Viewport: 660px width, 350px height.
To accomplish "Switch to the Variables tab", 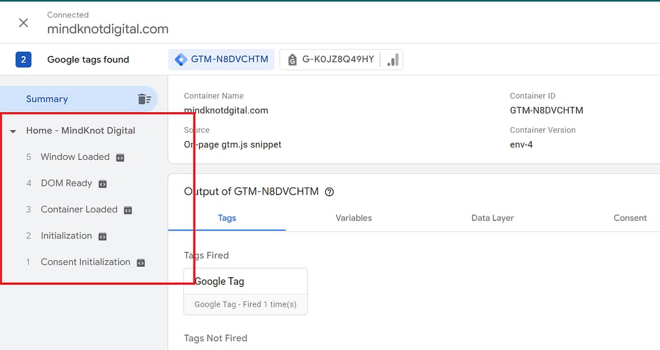I will coord(354,218).
